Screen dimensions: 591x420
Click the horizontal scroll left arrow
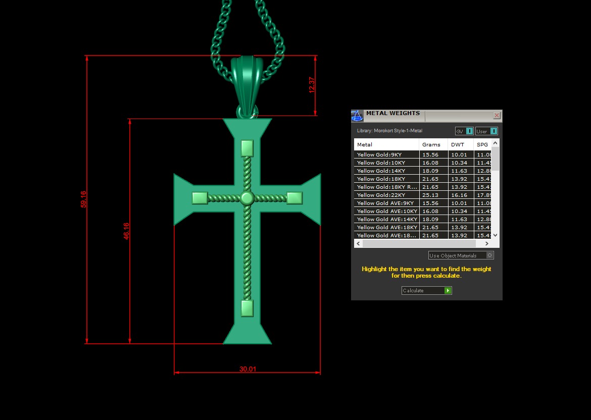(x=359, y=244)
